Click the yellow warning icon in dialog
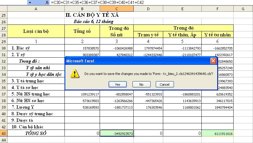This screenshot has height=143, width=253. click(x=75, y=73)
